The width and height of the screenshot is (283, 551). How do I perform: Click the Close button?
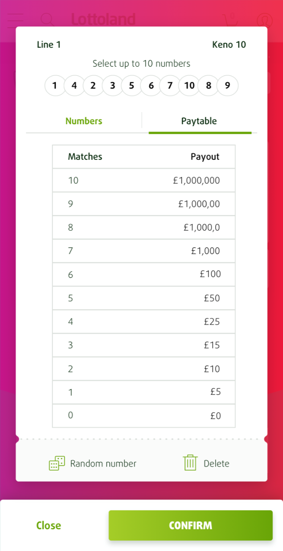[x=48, y=525]
